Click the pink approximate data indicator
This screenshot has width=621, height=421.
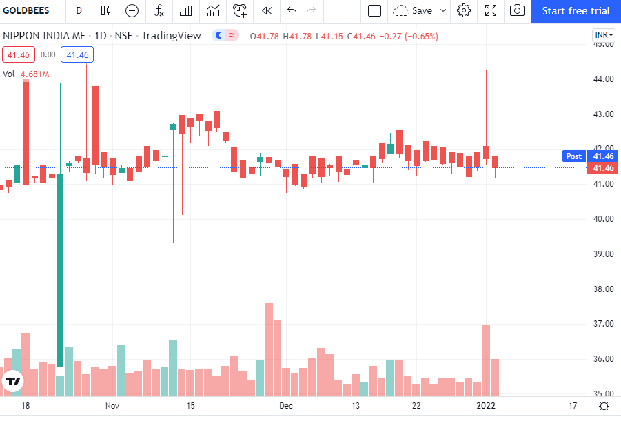tap(232, 36)
